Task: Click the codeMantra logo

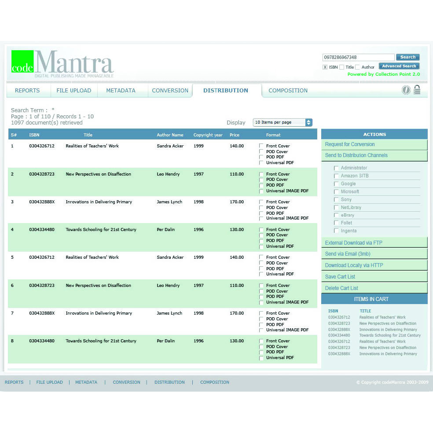Action: pos(62,64)
